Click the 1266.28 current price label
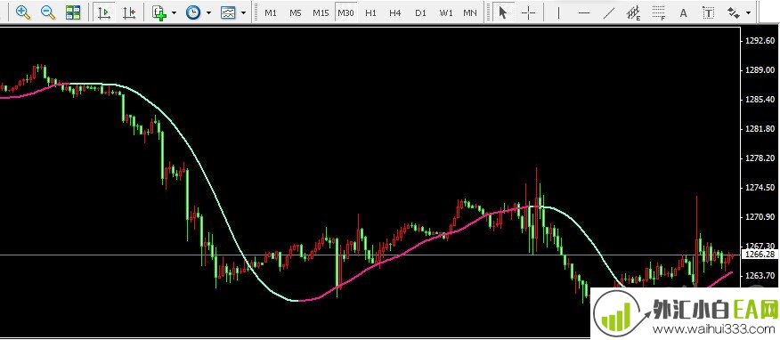This screenshot has height=340, width=780. point(760,255)
